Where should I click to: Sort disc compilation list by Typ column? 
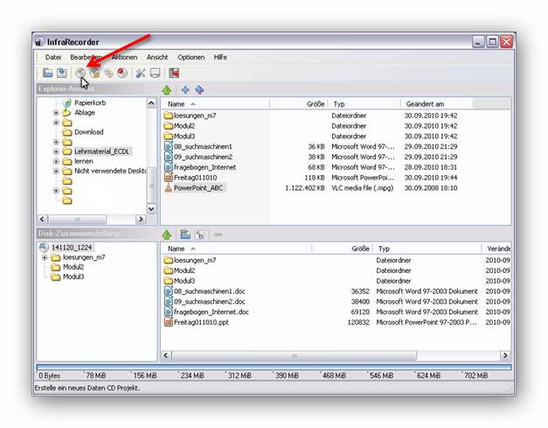[x=427, y=249]
